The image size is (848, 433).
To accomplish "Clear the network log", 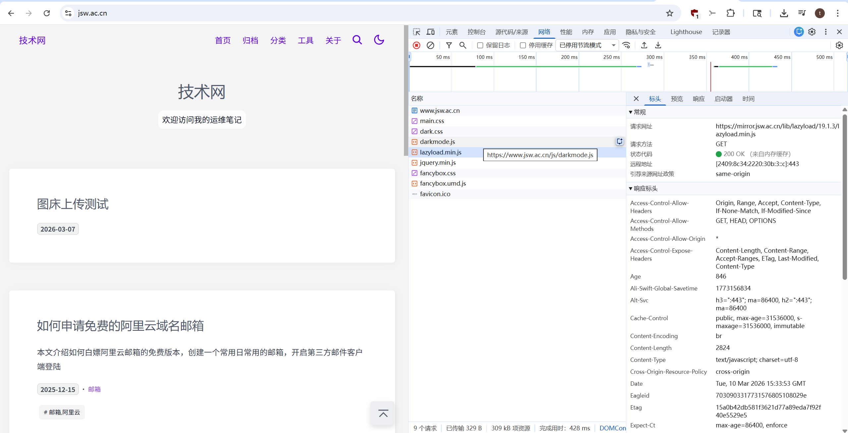I will (430, 45).
